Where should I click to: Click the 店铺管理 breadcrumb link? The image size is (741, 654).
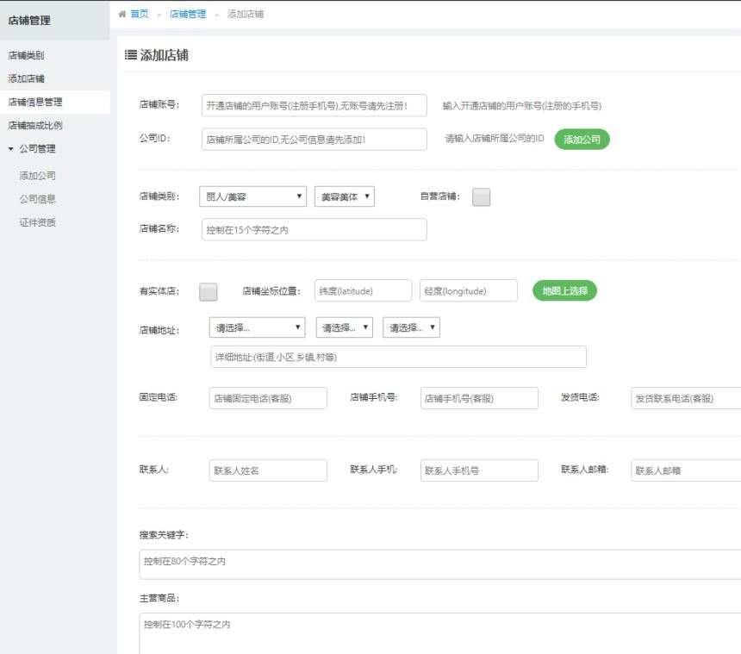click(188, 14)
